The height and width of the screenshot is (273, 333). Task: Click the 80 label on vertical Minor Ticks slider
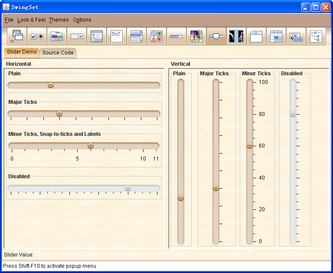(x=262, y=114)
